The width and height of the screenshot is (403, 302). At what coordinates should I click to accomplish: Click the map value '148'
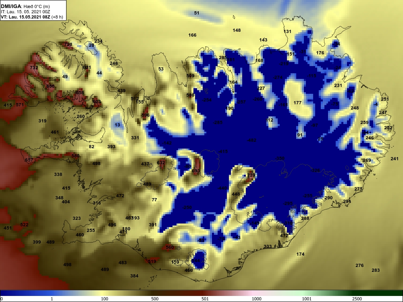tap(237, 30)
